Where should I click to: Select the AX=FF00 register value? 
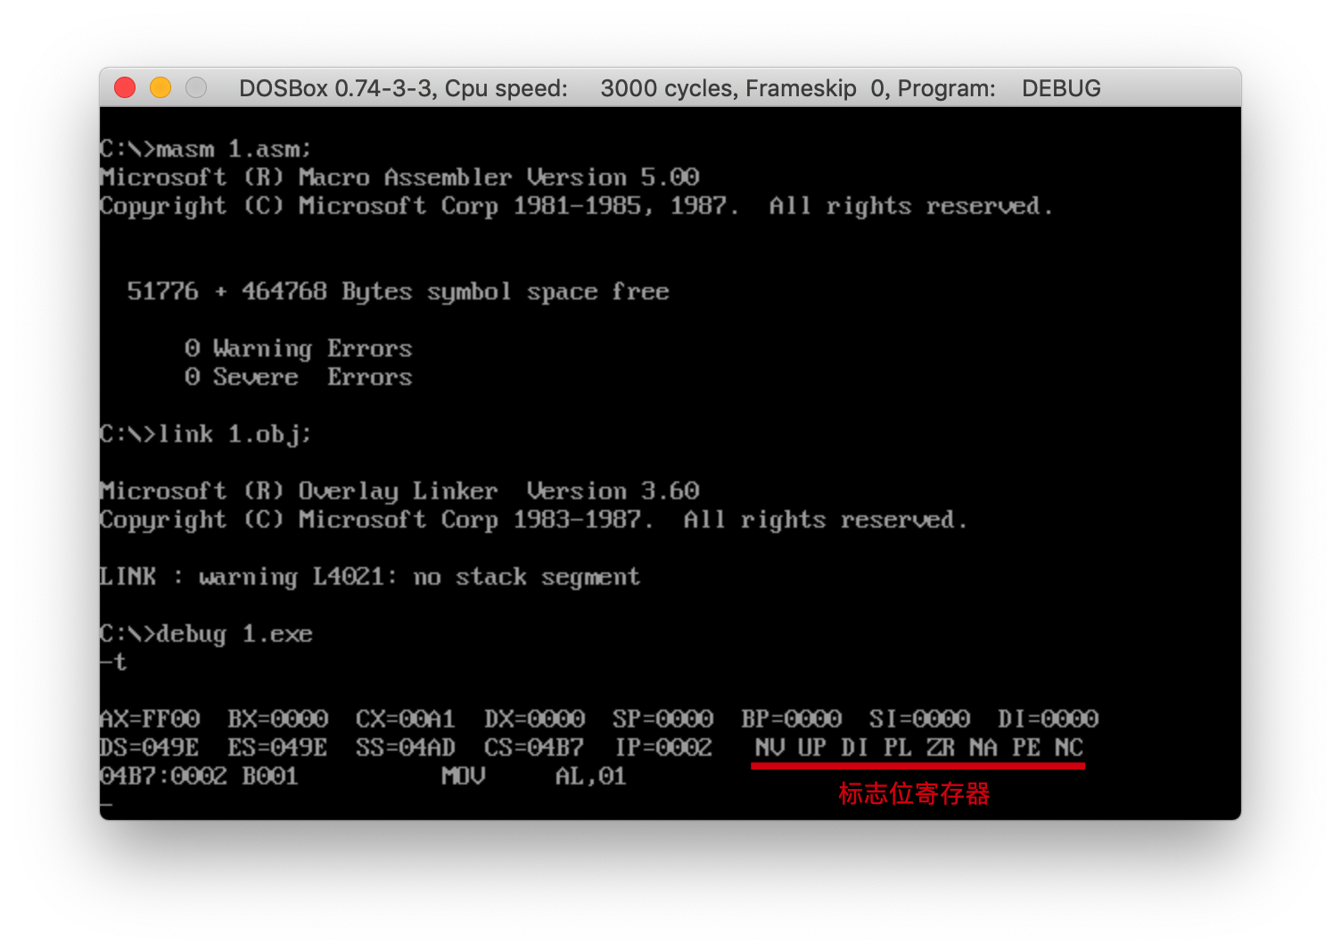(150, 718)
